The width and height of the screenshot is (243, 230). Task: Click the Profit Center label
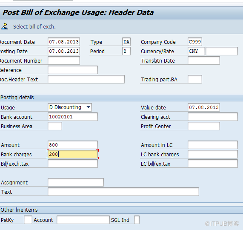click(156, 126)
